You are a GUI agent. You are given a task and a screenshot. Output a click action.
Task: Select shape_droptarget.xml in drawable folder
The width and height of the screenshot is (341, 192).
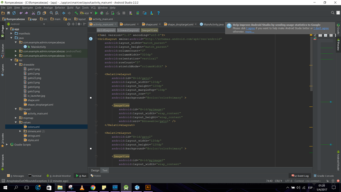point(40,105)
